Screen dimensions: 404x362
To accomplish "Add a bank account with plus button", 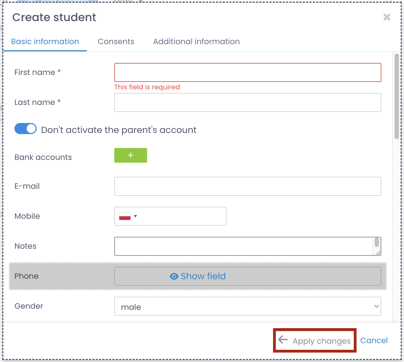I will pos(130,155).
